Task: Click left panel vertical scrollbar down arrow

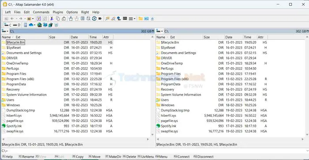Action: click(152, 134)
